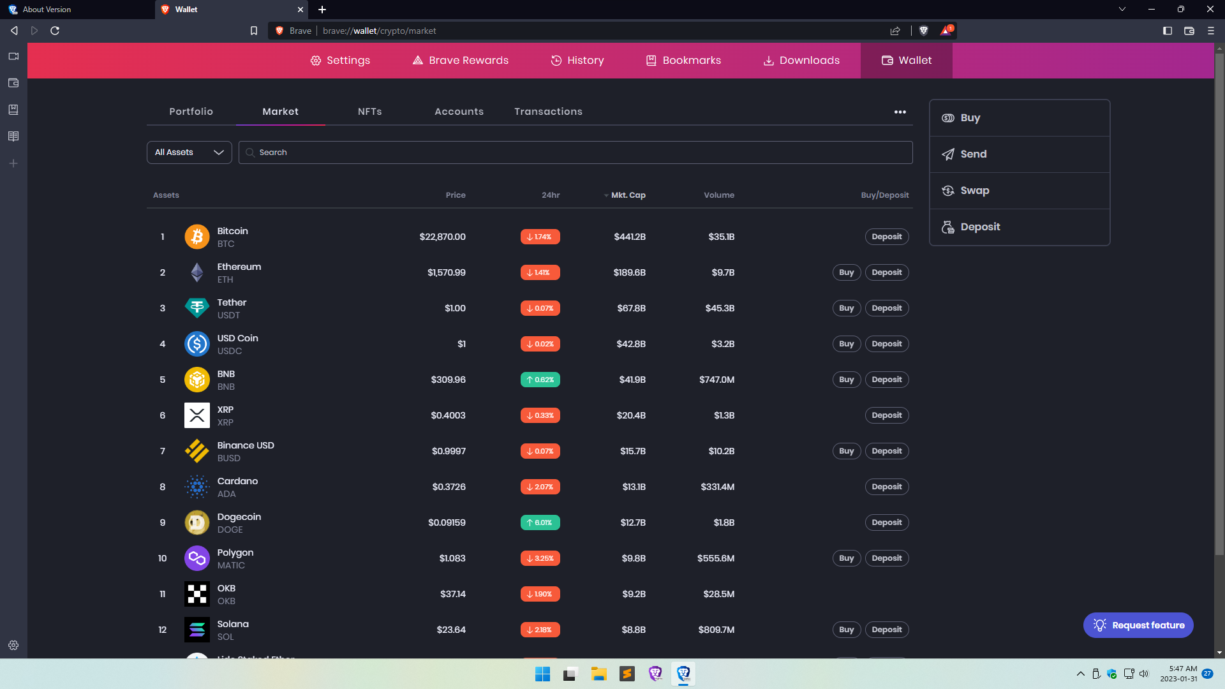Image resolution: width=1225 pixels, height=689 pixels.
Task: Open Downloads from the top navigation
Action: pos(801,60)
